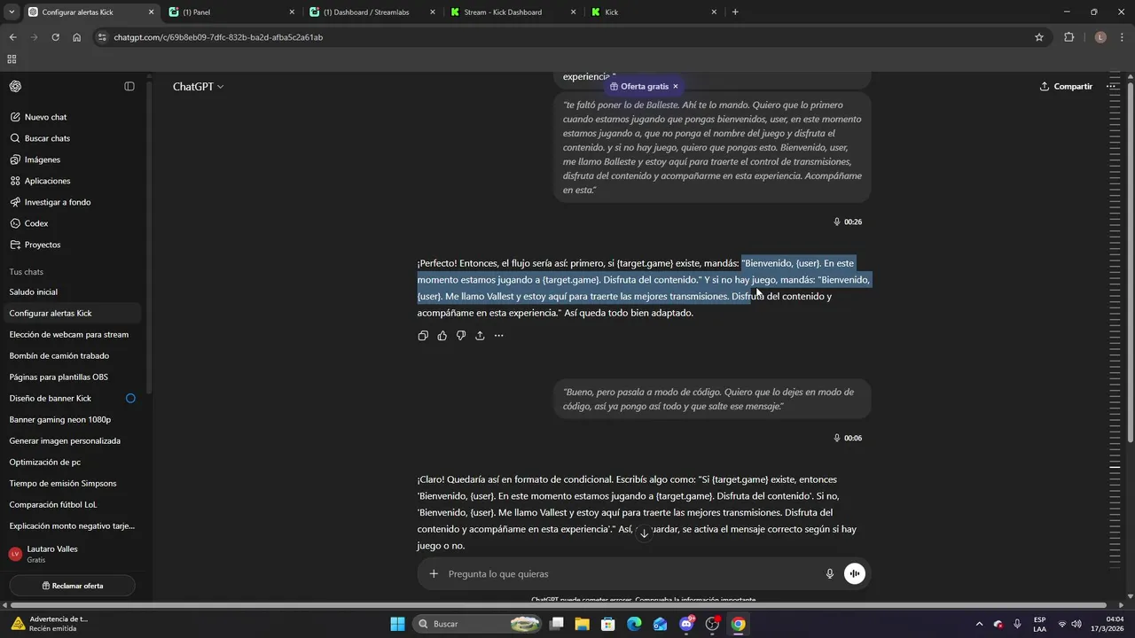Open the Windows Start menu

[397, 624]
